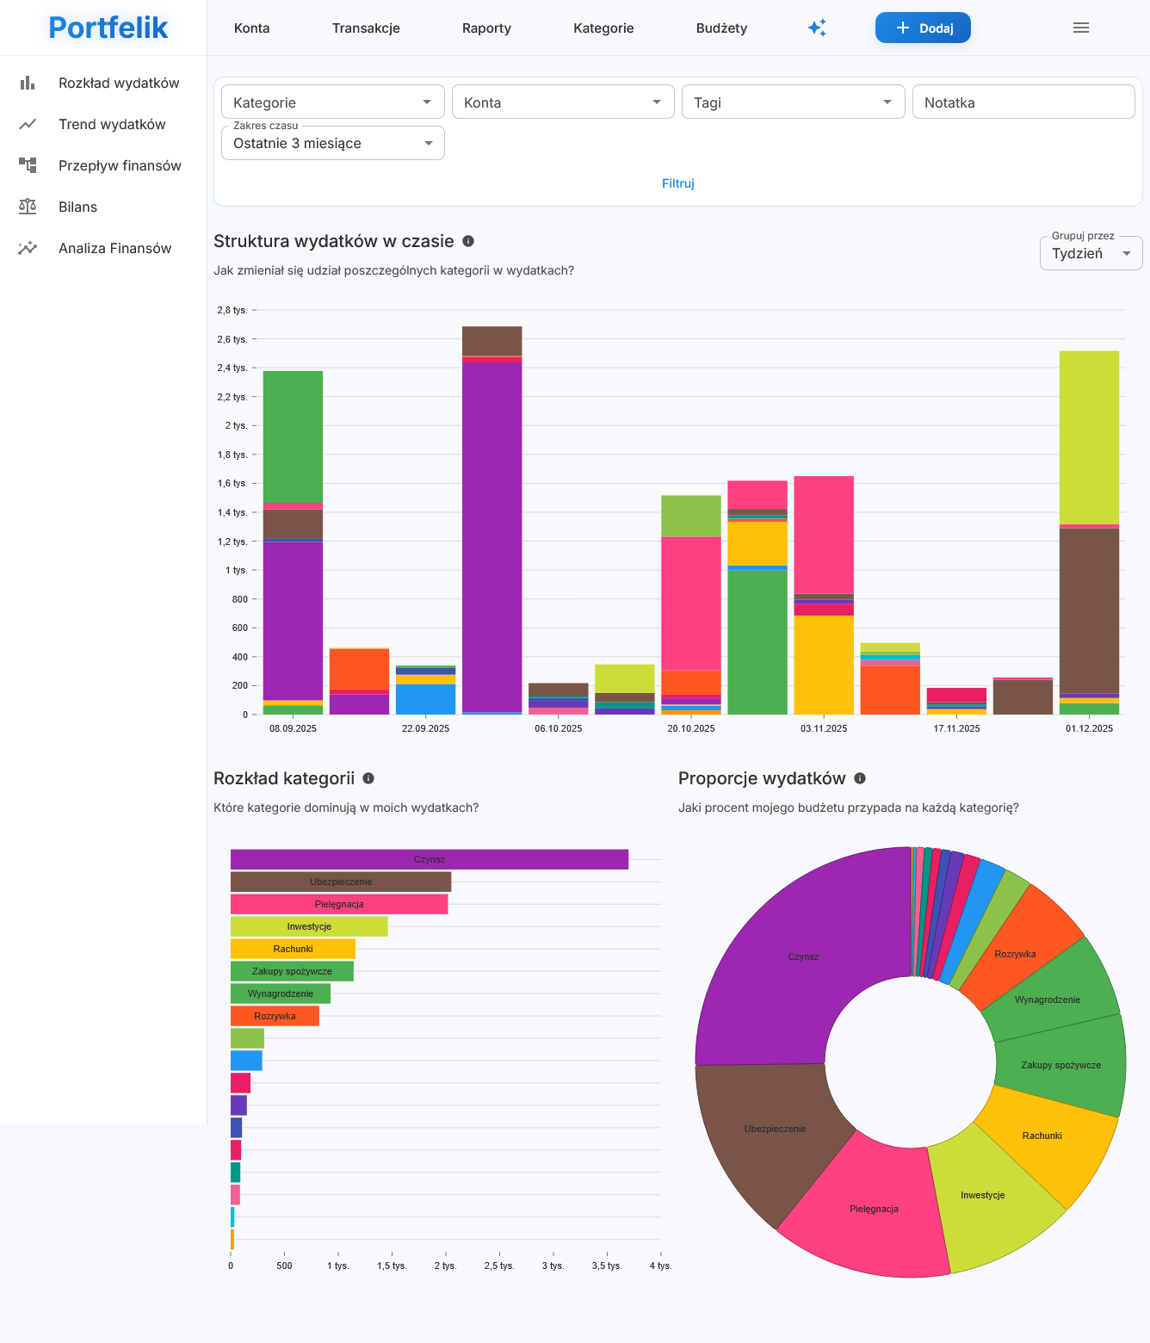Open the hamburger menu in top bar
1150x1343 pixels.
point(1081,28)
